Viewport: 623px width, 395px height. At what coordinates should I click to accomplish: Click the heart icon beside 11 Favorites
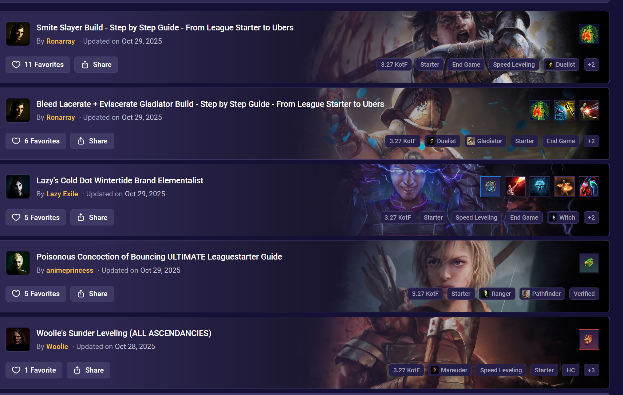[x=16, y=65]
